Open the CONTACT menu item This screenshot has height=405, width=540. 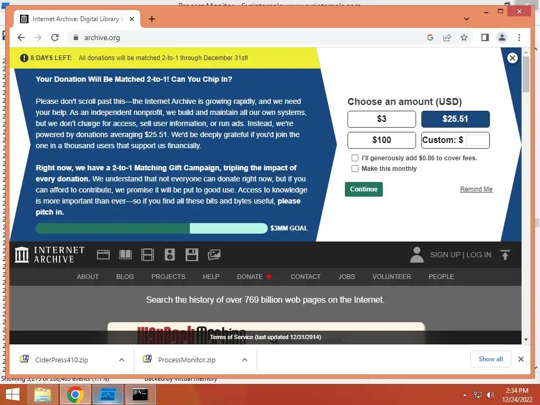[x=305, y=276]
